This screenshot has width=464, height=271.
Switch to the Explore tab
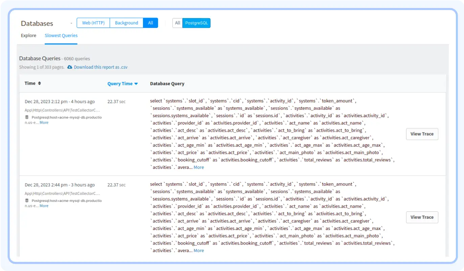point(28,36)
